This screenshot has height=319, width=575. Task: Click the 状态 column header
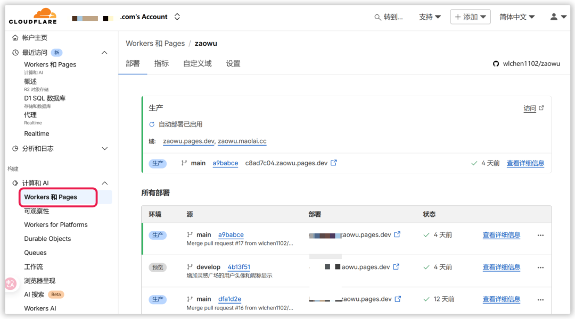(429, 214)
